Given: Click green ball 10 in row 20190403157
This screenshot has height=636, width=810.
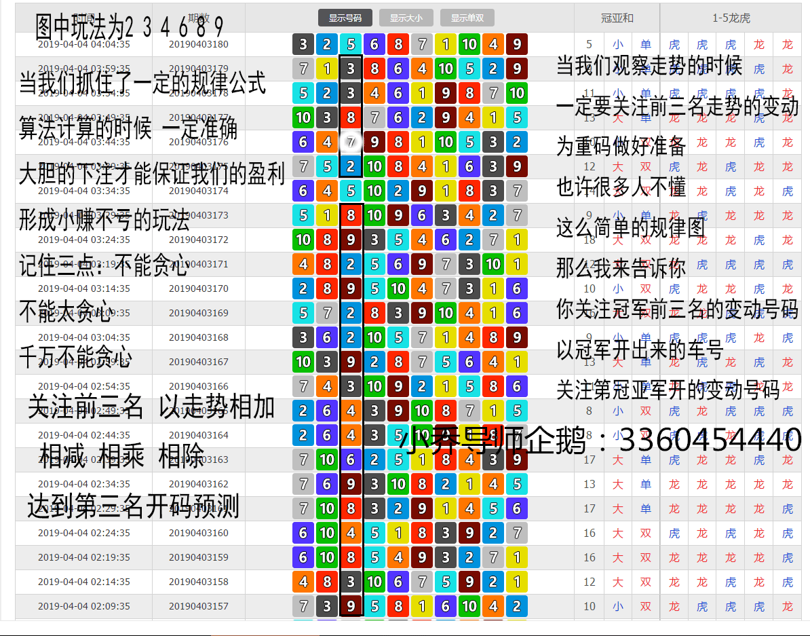Looking at the screenshot, I should coord(469,606).
